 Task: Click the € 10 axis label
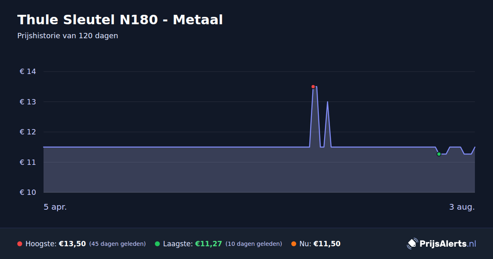[x=28, y=192]
